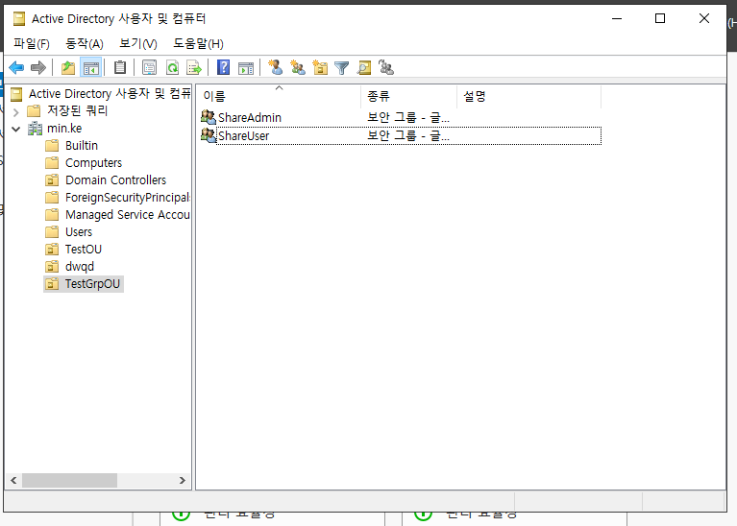The width and height of the screenshot is (737, 526).
Task: Sort by 이름 column header
Action: tap(279, 96)
